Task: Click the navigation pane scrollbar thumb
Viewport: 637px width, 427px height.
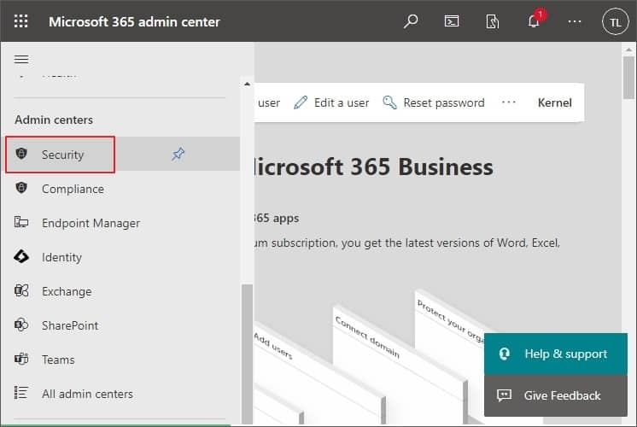Action: point(247,354)
